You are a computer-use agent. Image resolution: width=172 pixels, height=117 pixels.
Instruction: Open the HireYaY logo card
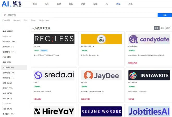[x=54, y=111]
